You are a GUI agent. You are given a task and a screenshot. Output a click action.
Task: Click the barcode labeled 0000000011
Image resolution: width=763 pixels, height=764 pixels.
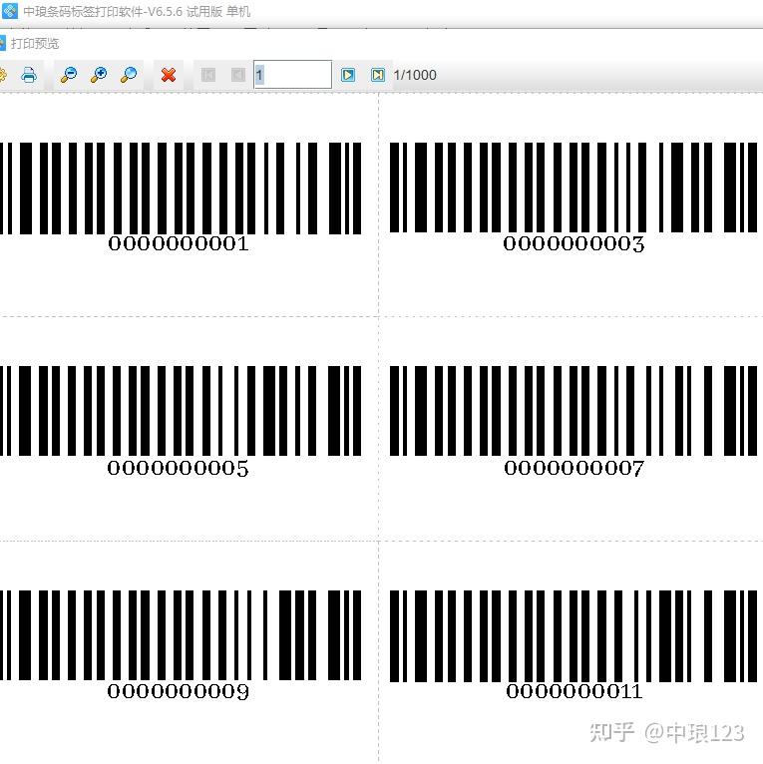click(x=573, y=636)
